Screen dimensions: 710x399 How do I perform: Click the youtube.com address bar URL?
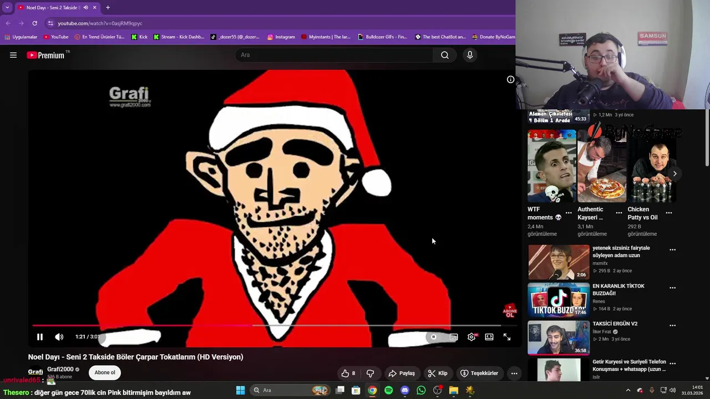tap(100, 23)
